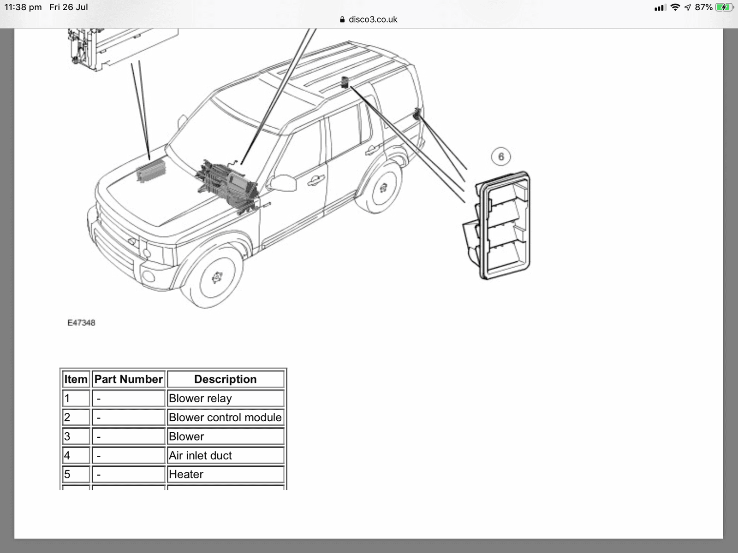The width and height of the screenshot is (738, 553).
Task: Tap the Blower relay description cell
Action: (x=225, y=398)
